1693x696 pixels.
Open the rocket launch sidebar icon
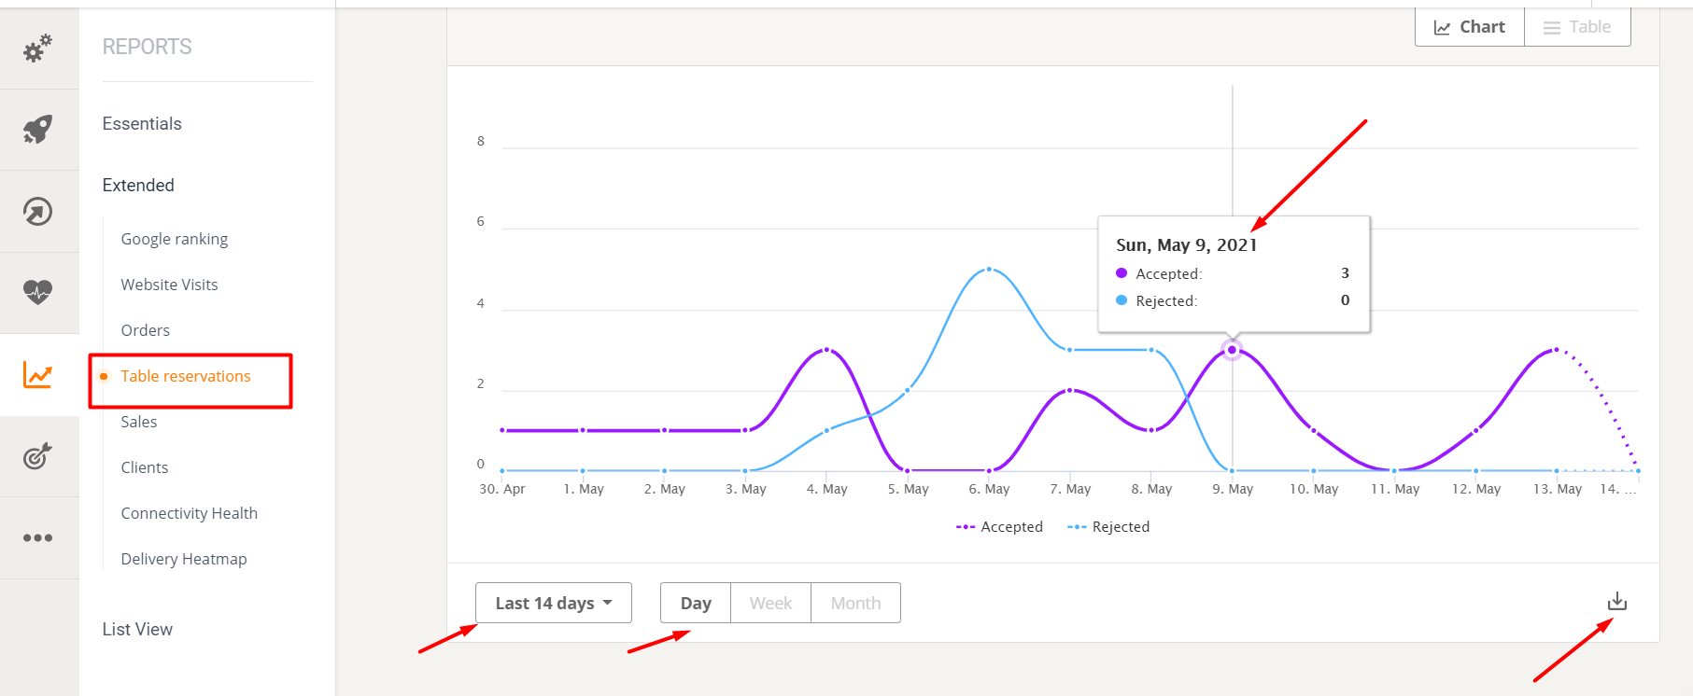[38, 130]
